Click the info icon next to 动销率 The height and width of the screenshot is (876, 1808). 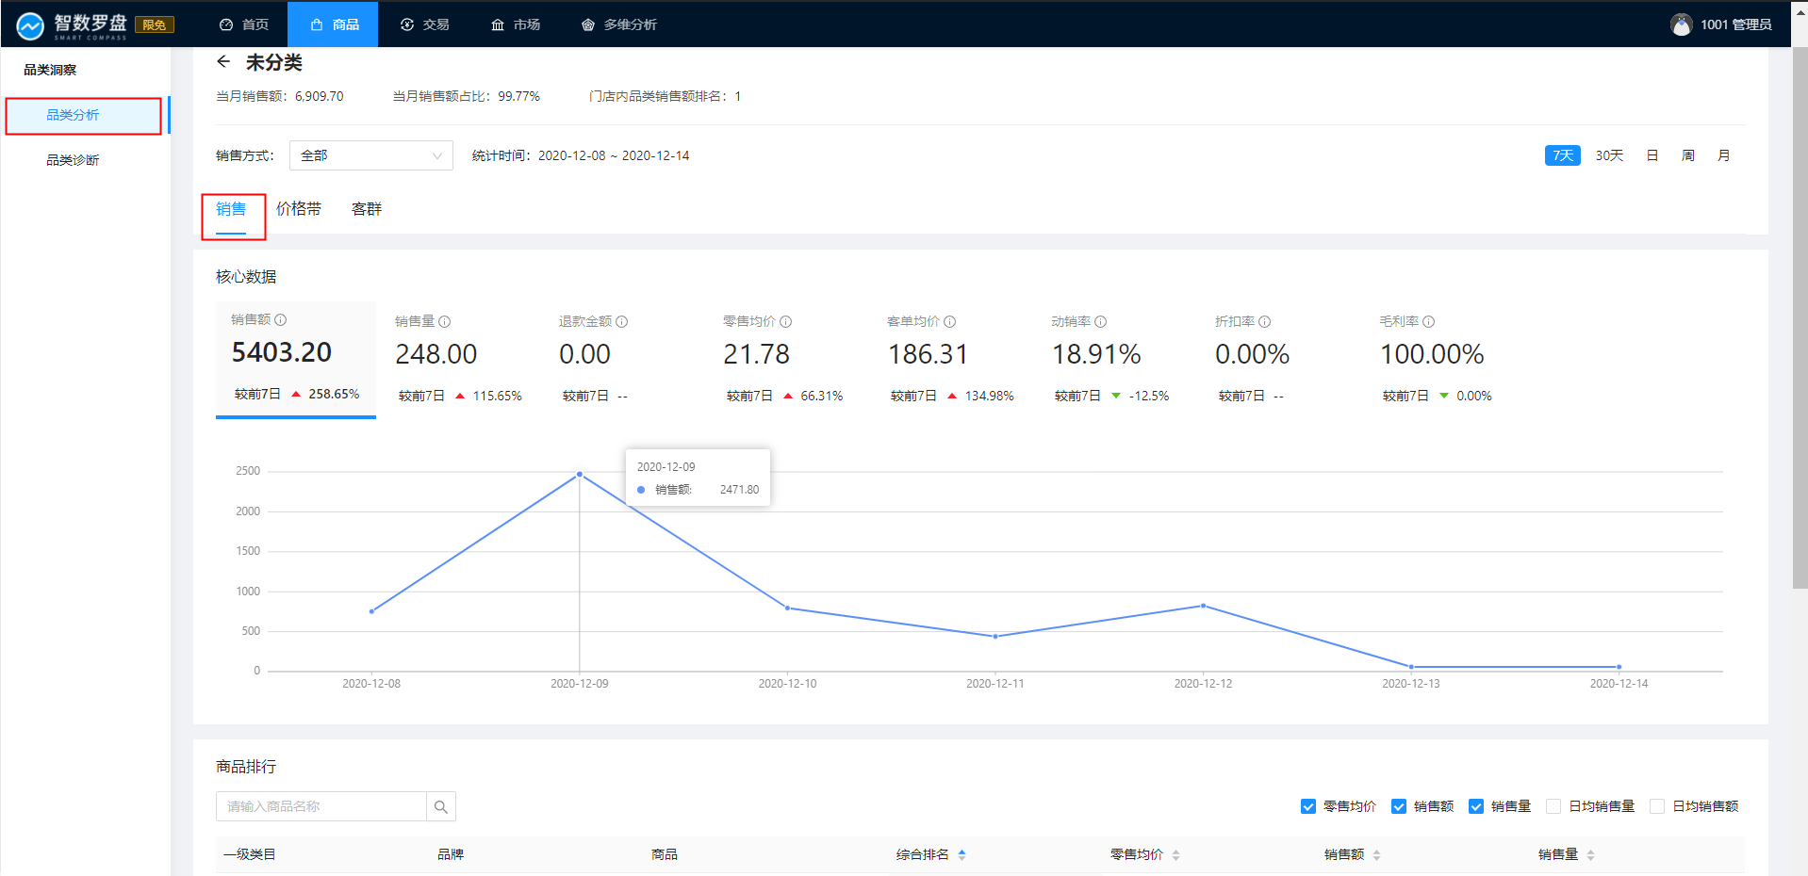[1101, 322]
